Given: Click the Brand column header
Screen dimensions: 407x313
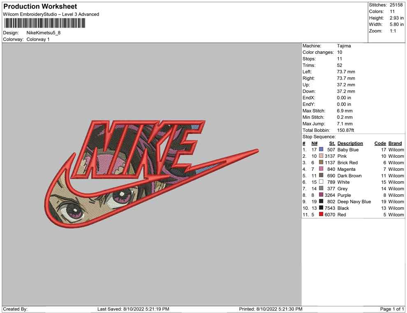Looking at the screenshot, I should (x=395, y=143).
